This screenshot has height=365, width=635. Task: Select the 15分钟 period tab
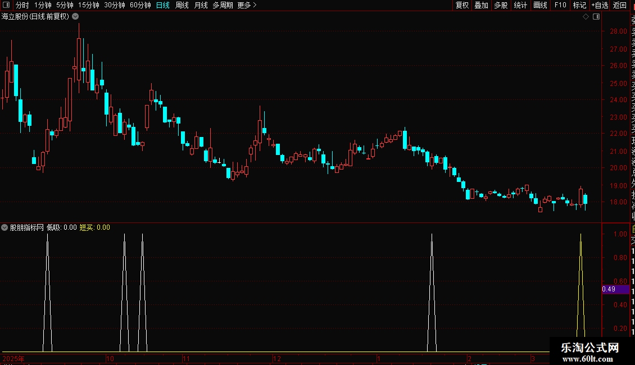tap(89, 5)
